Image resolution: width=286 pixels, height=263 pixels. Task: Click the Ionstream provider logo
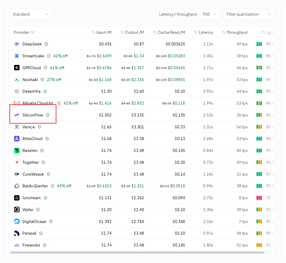point(17,198)
